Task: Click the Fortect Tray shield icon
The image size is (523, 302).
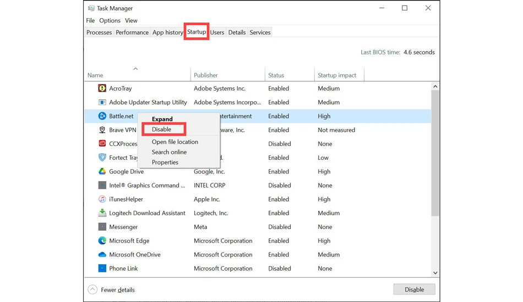Action: 102,158
